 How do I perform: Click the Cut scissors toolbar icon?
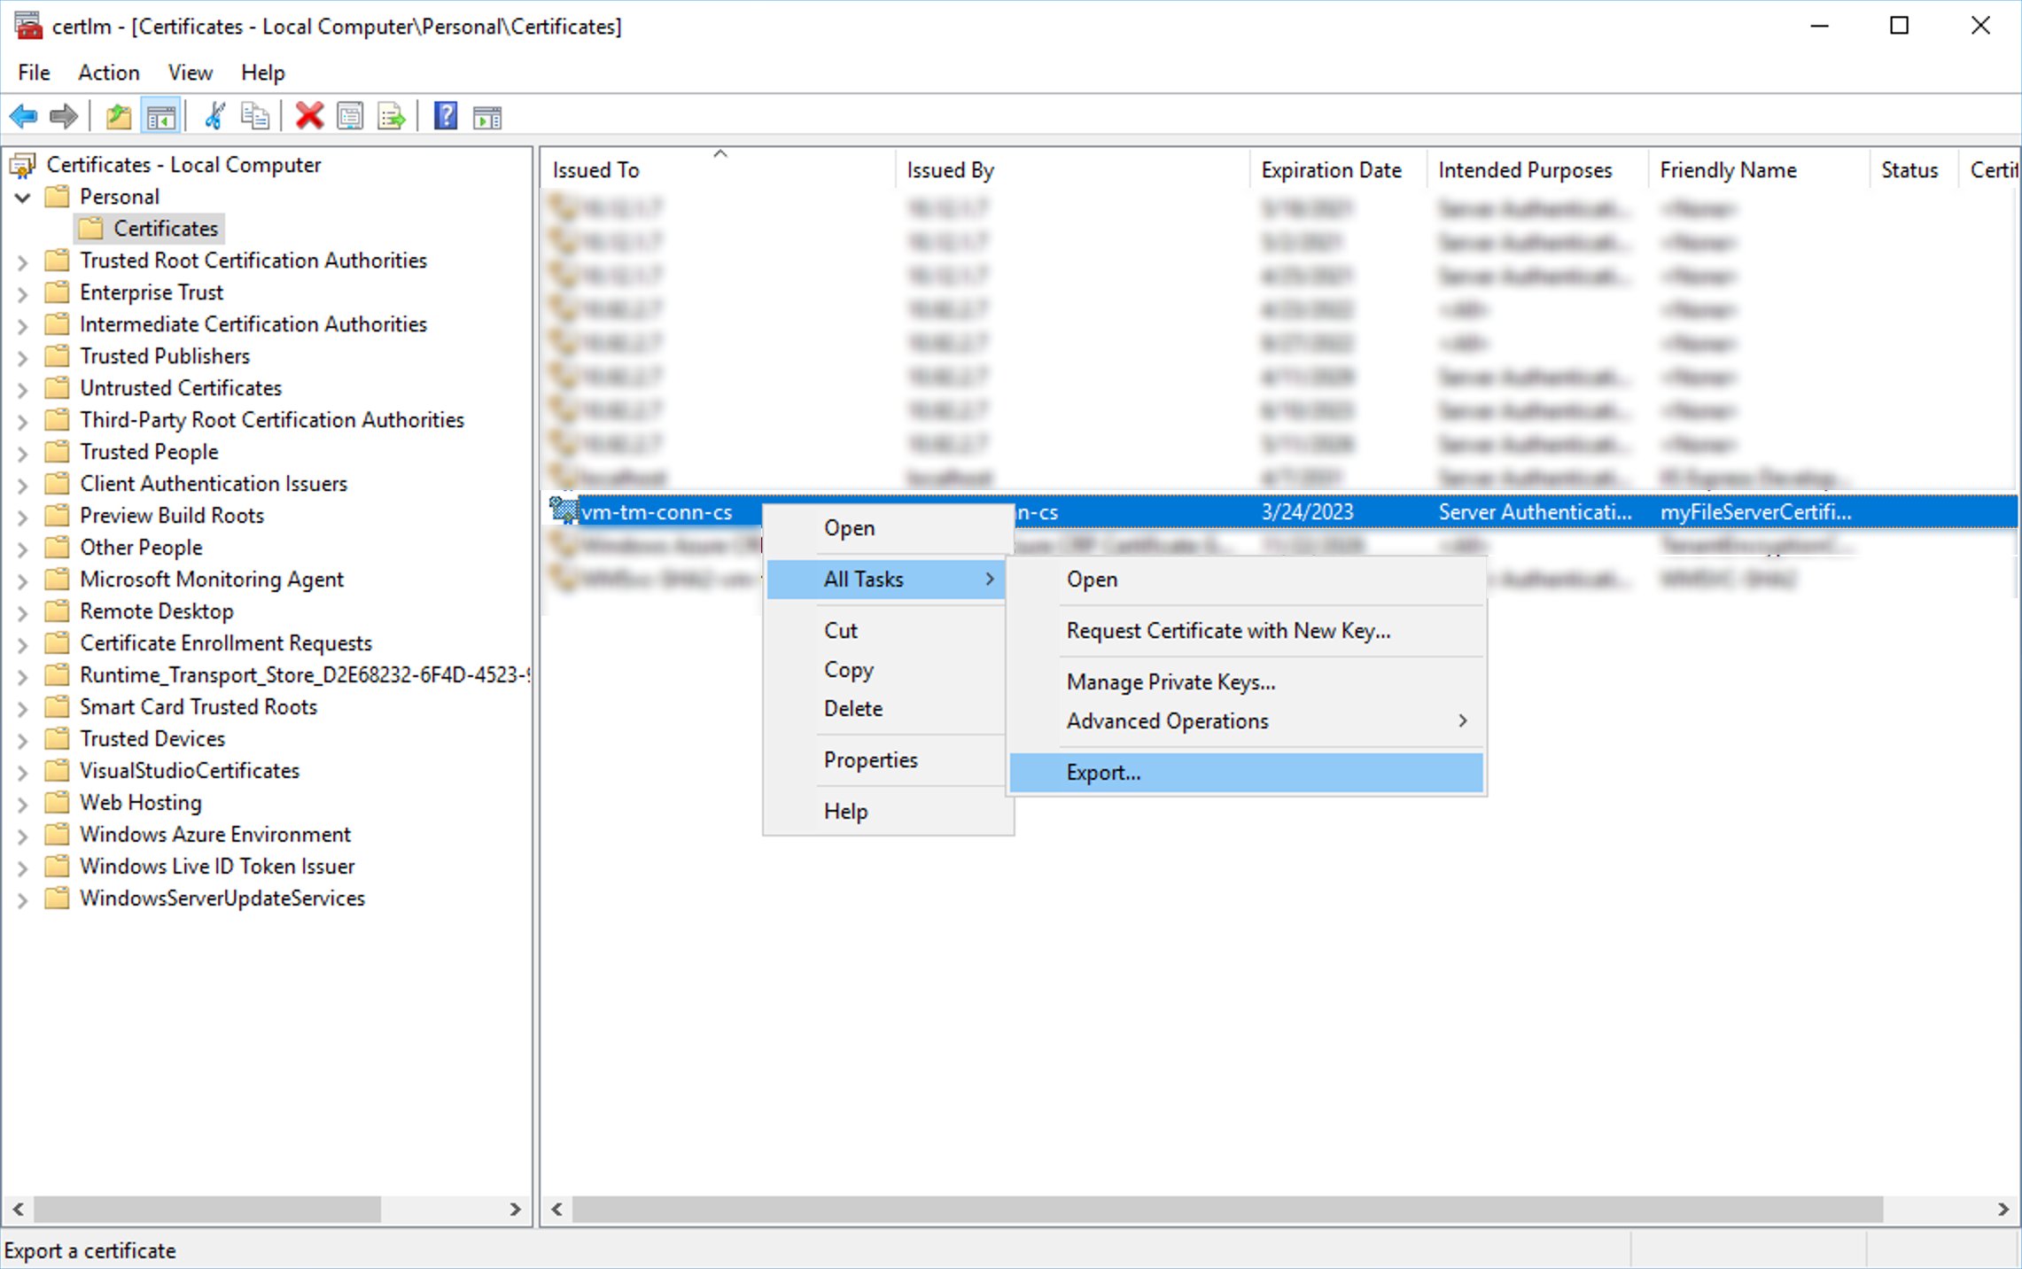pyautogui.click(x=214, y=116)
